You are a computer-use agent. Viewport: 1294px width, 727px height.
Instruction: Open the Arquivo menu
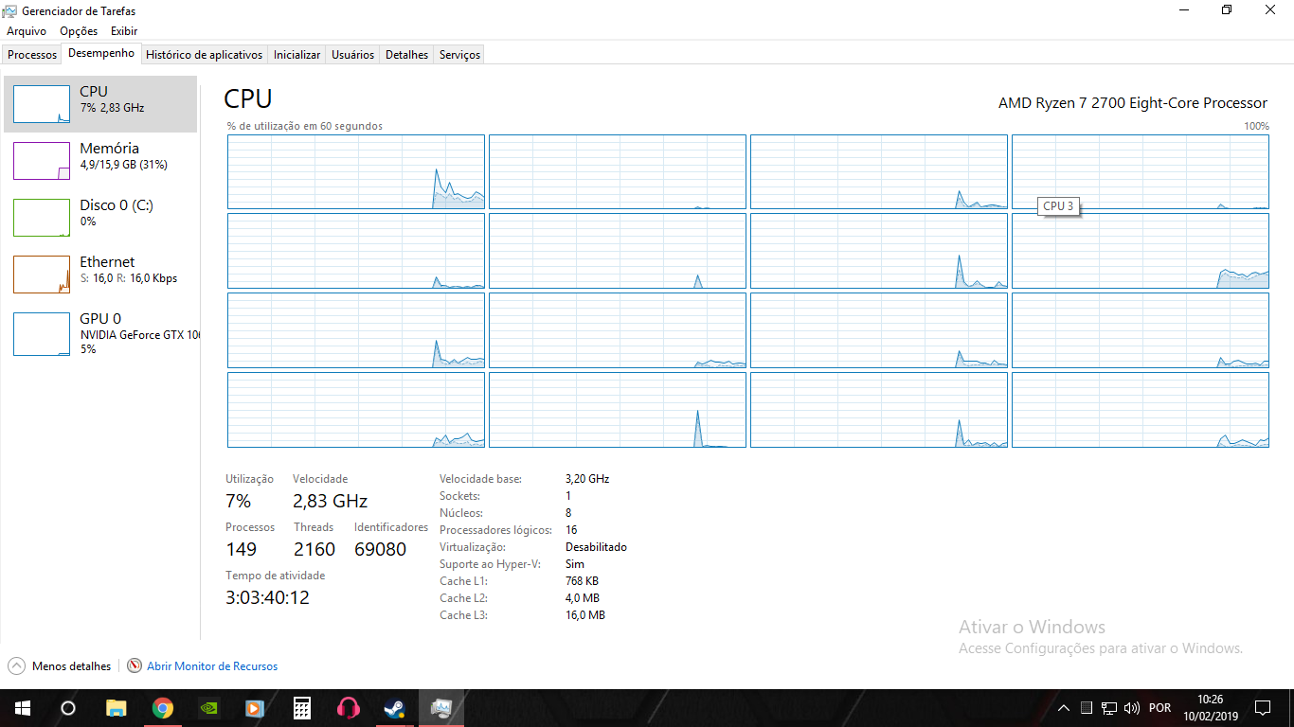tap(27, 31)
